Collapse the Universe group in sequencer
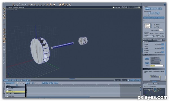The height and width of the screenshot is (101, 169). (x=7, y=87)
